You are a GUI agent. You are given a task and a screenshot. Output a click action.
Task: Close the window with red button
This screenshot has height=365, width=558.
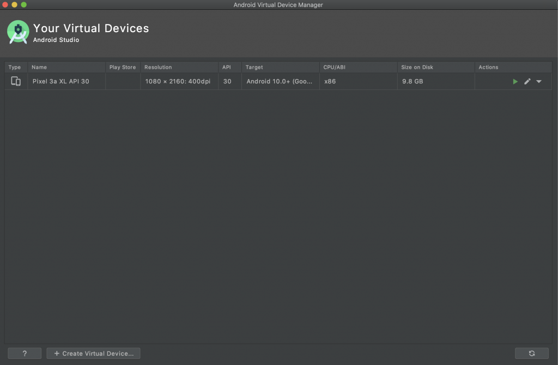click(x=5, y=4)
